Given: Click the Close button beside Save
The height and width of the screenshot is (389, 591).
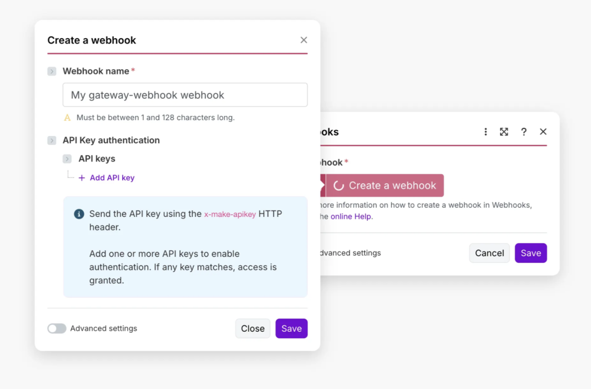Looking at the screenshot, I should [x=253, y=328].
